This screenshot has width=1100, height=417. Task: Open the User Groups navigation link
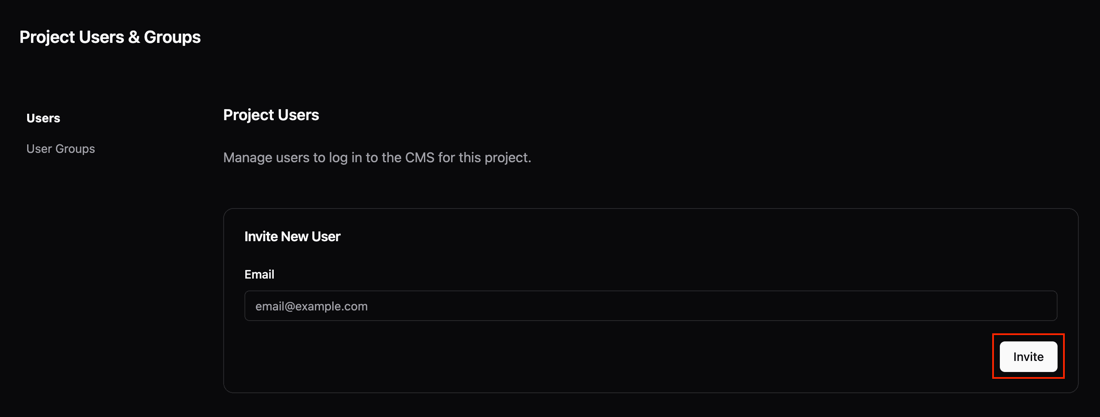click(61, 149)
